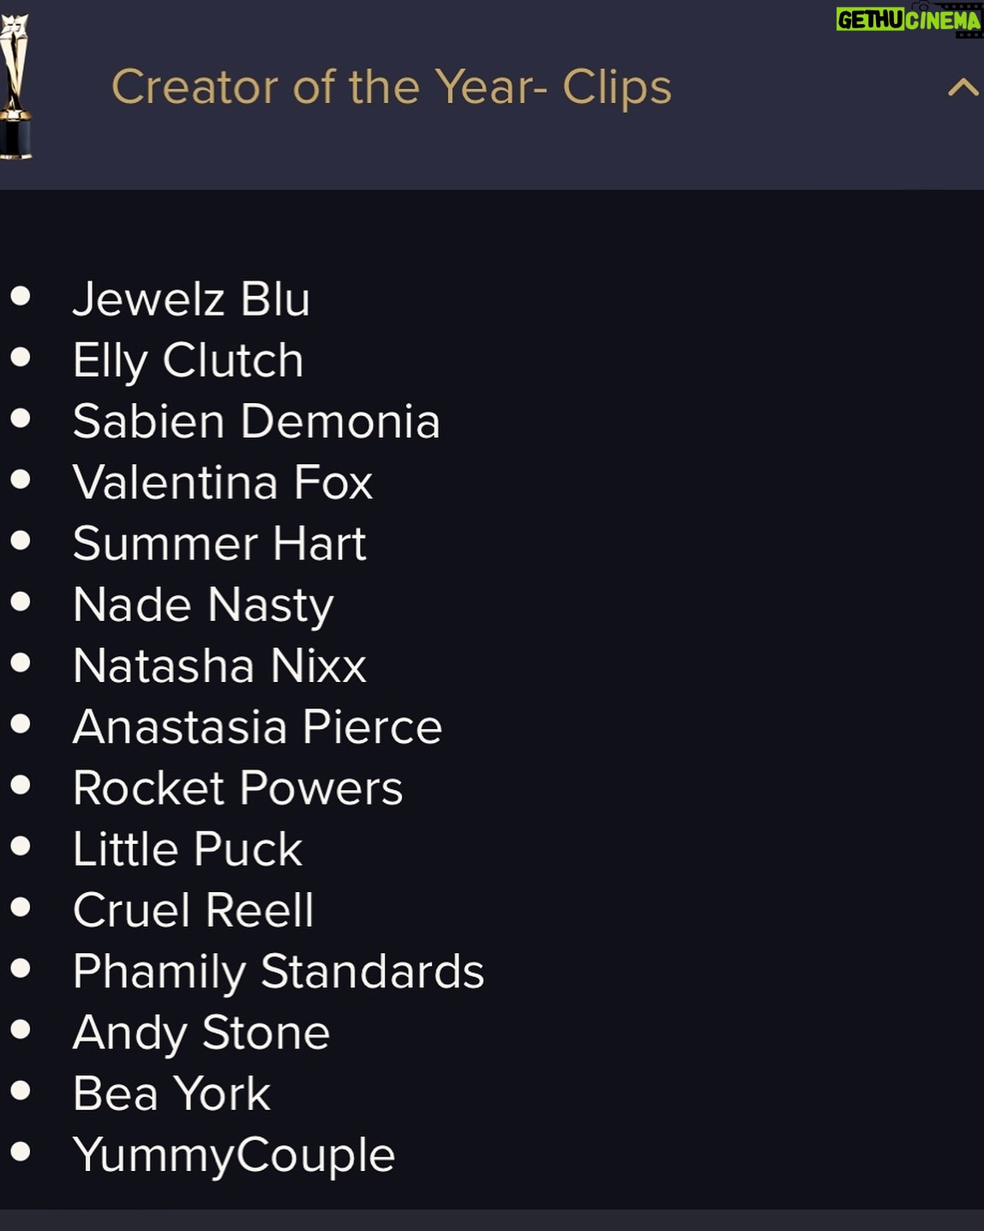Image resolution: width=984 pixels, height=1231 pixels.
Task: Pick Bea York nominee
Action: 171,1094
